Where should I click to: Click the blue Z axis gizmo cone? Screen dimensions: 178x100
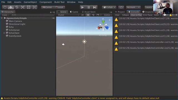107,28
